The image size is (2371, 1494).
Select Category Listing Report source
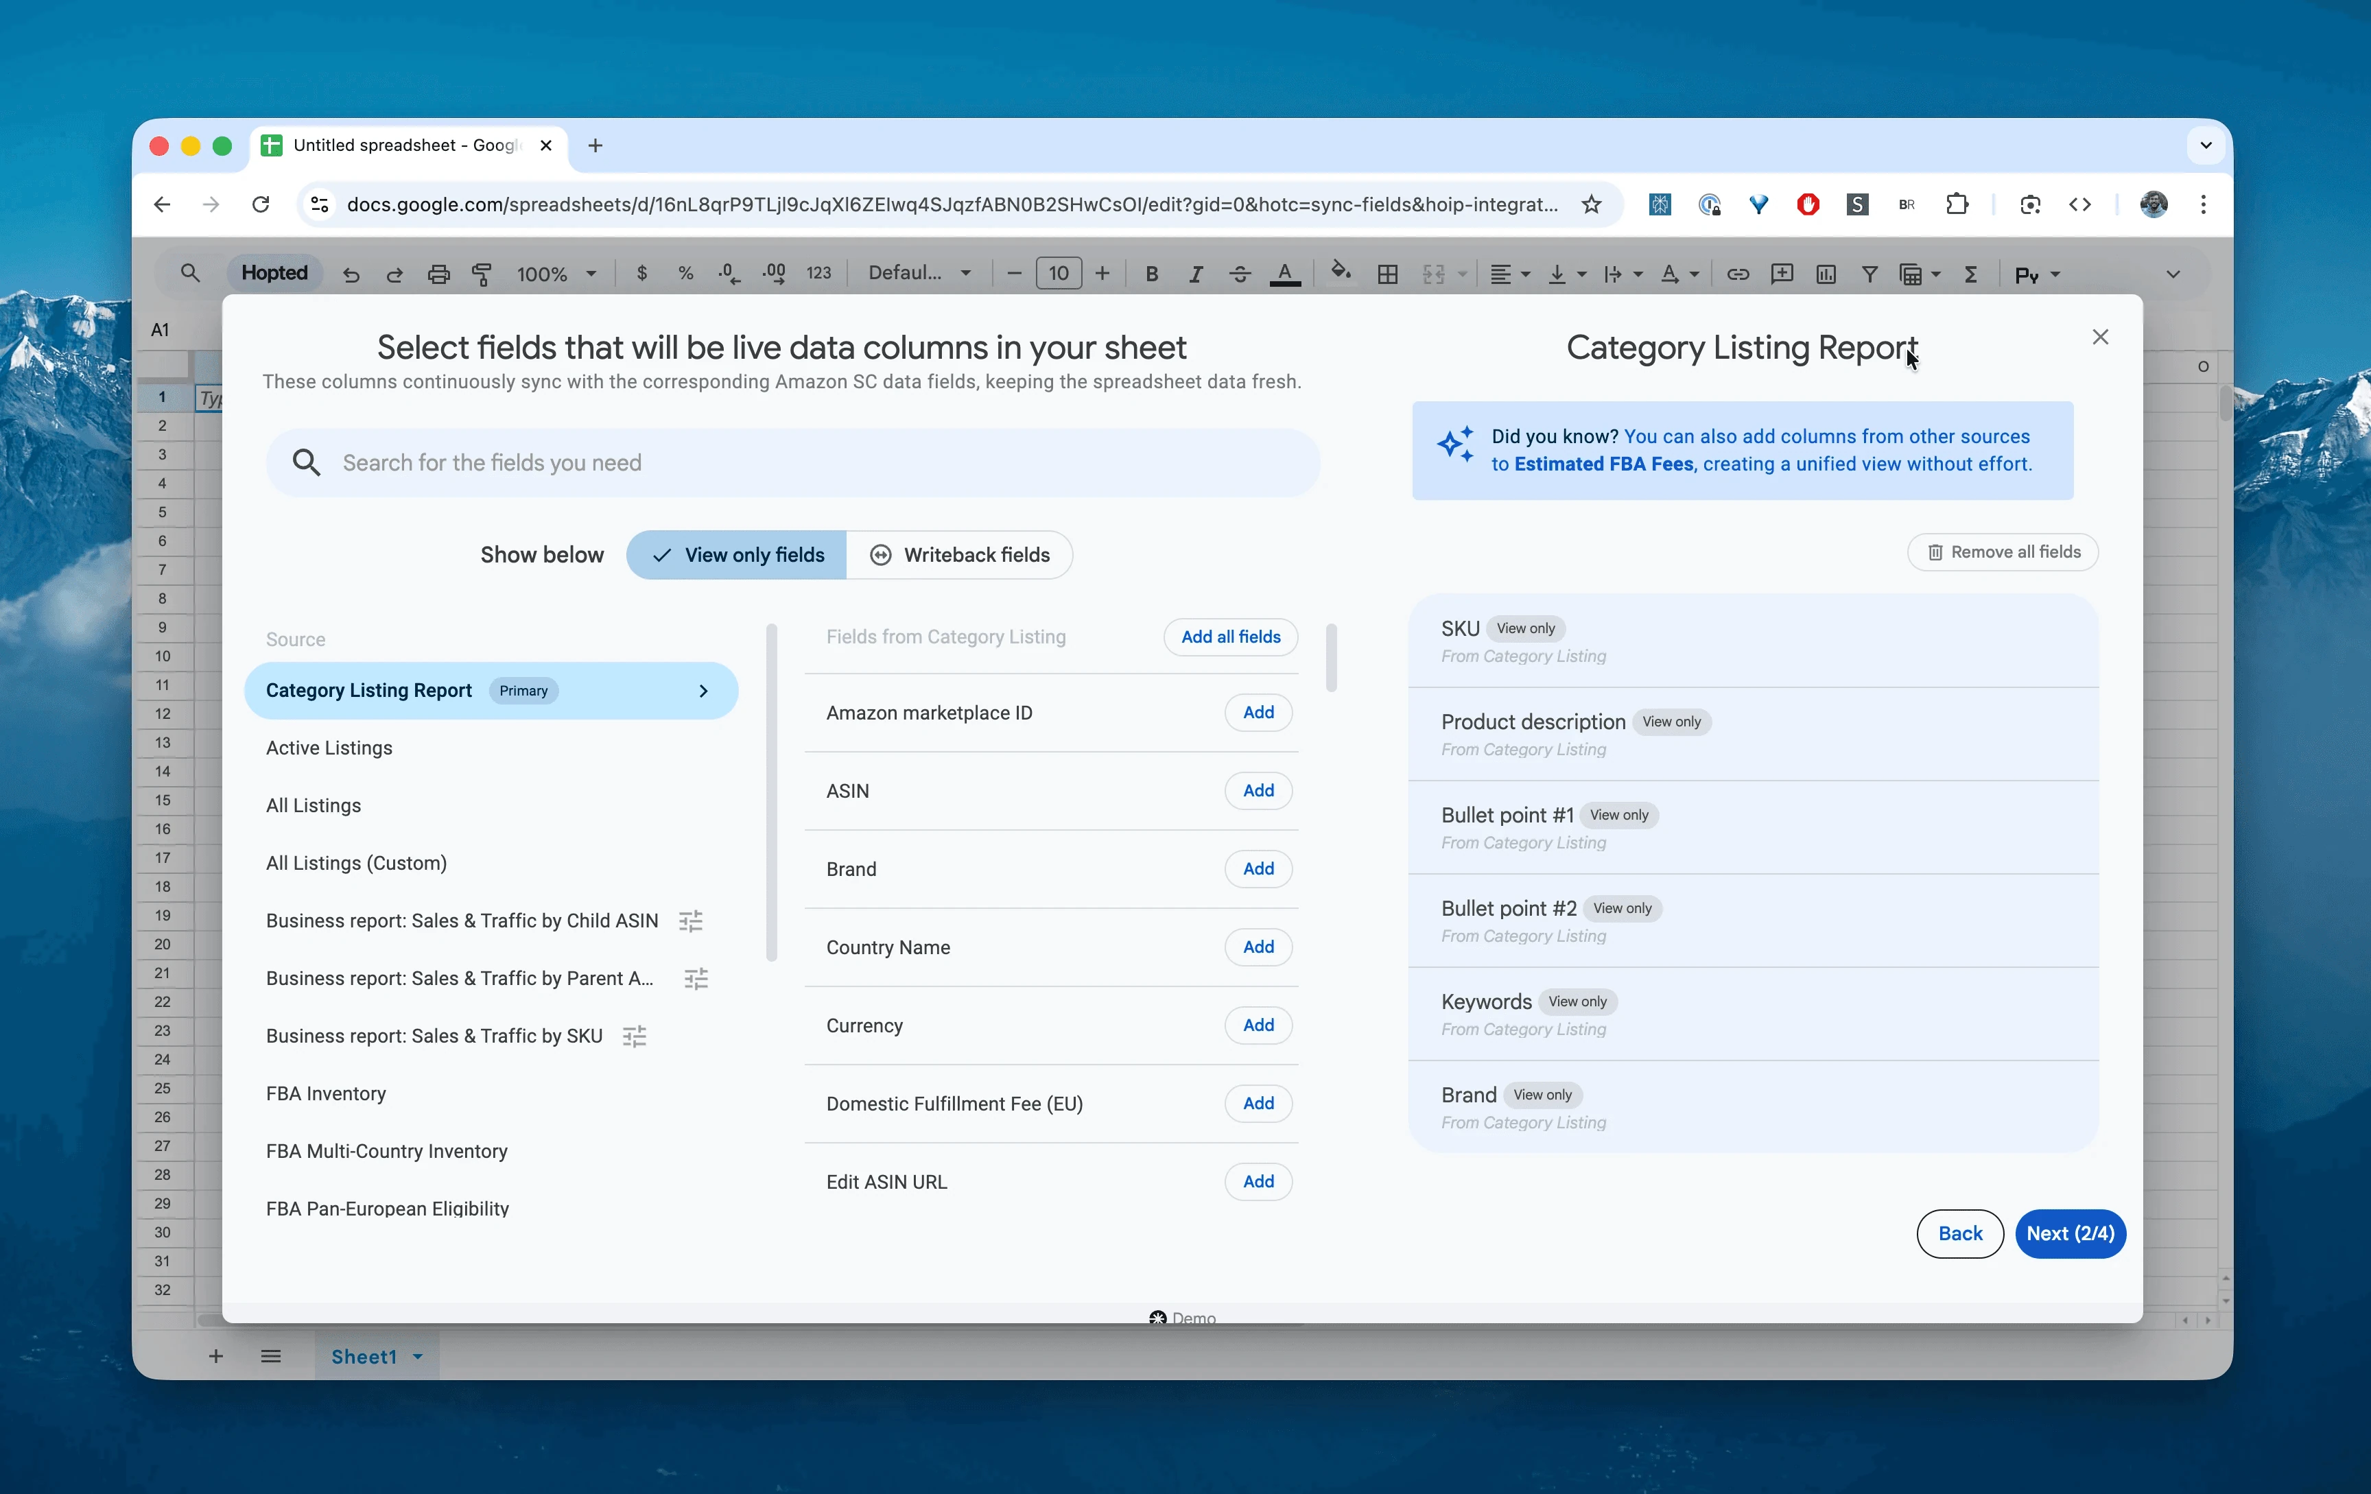[x=491, y=691]
